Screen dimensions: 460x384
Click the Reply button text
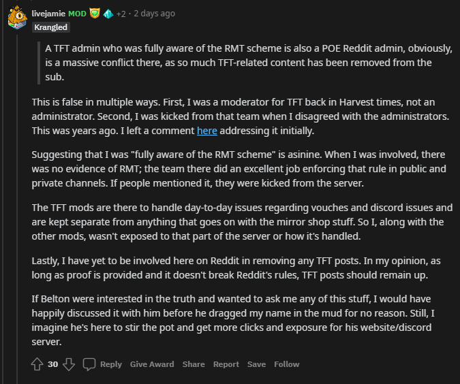coord(111,364)
